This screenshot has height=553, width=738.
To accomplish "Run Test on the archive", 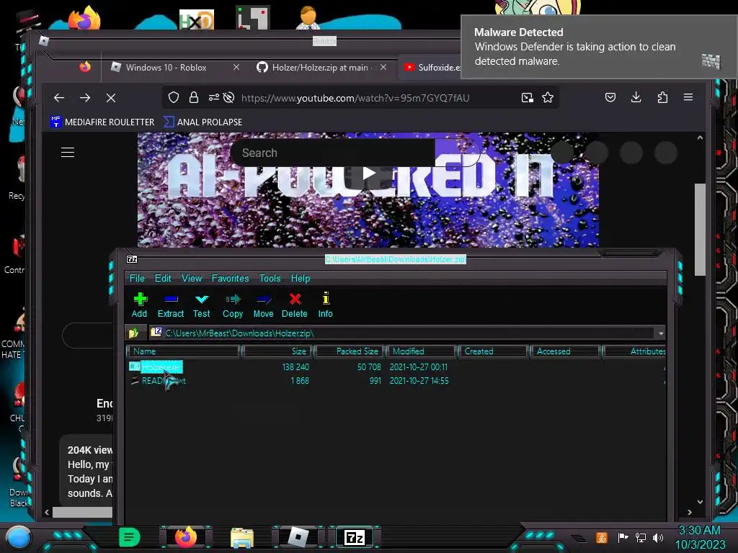I will tap(202, 305).
